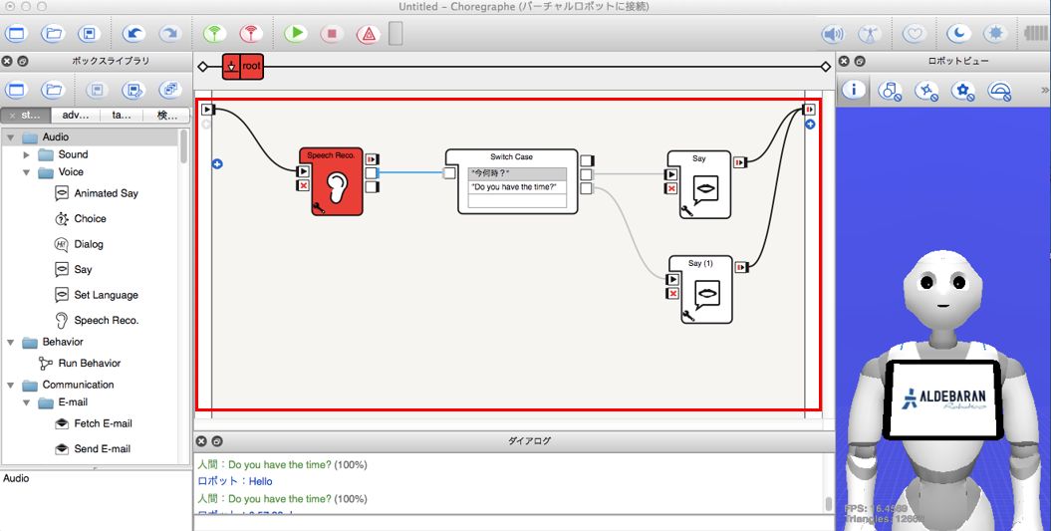The height and width of the screenshot is (531, 1051).
Task: Open Speech Reco. parameters wrench icon
Action: (319, 207)
